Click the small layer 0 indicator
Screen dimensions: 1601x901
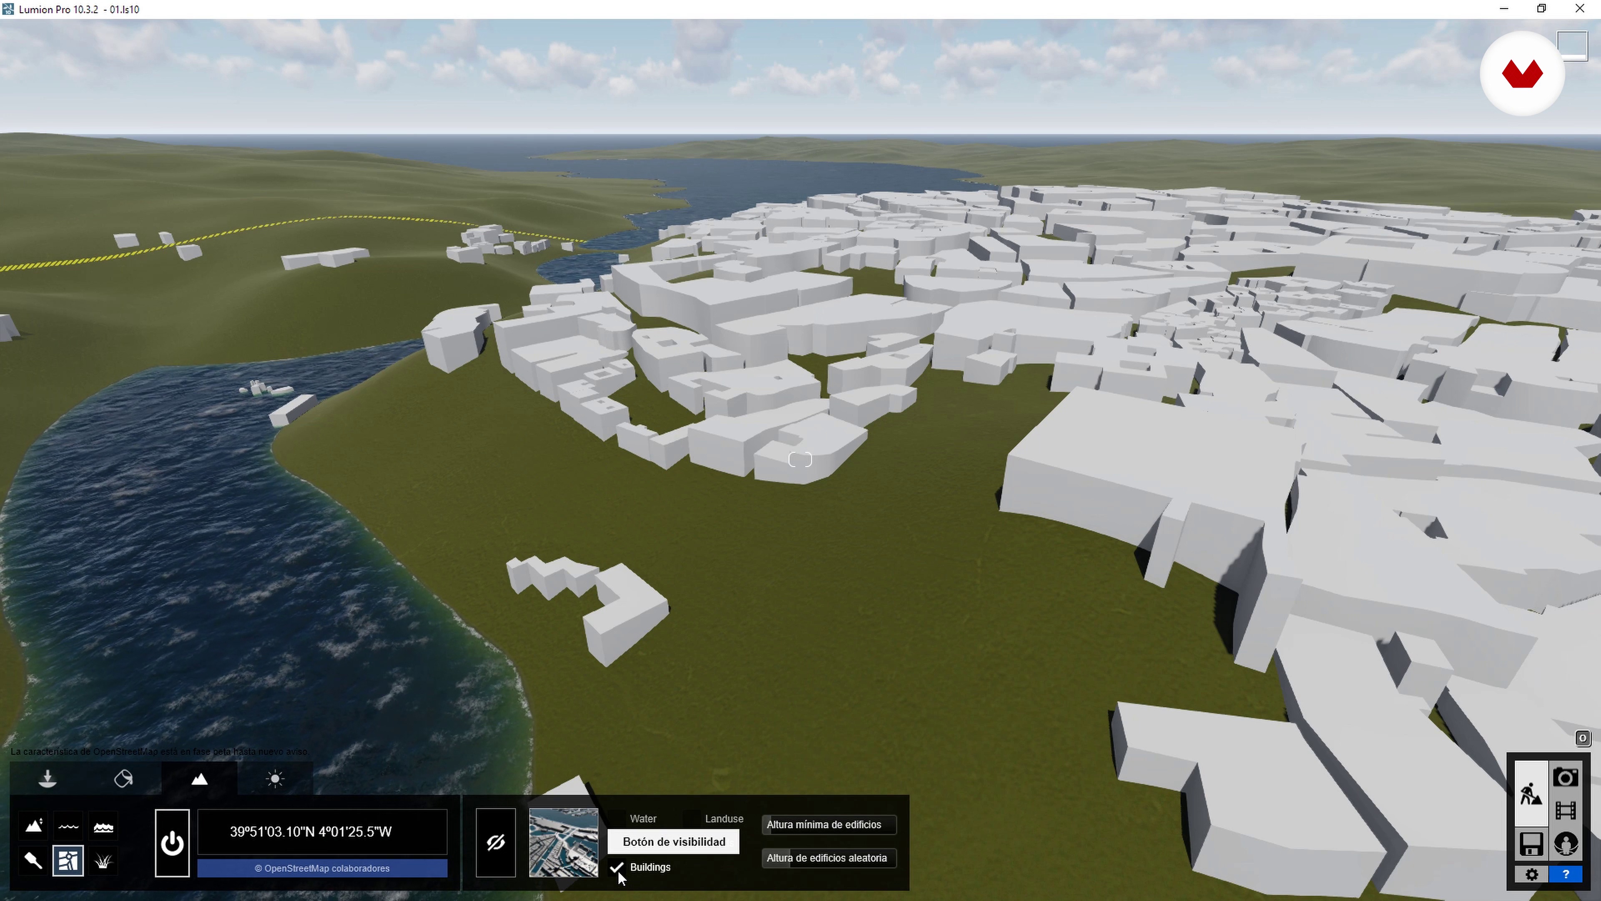[x=1582, y=738]
